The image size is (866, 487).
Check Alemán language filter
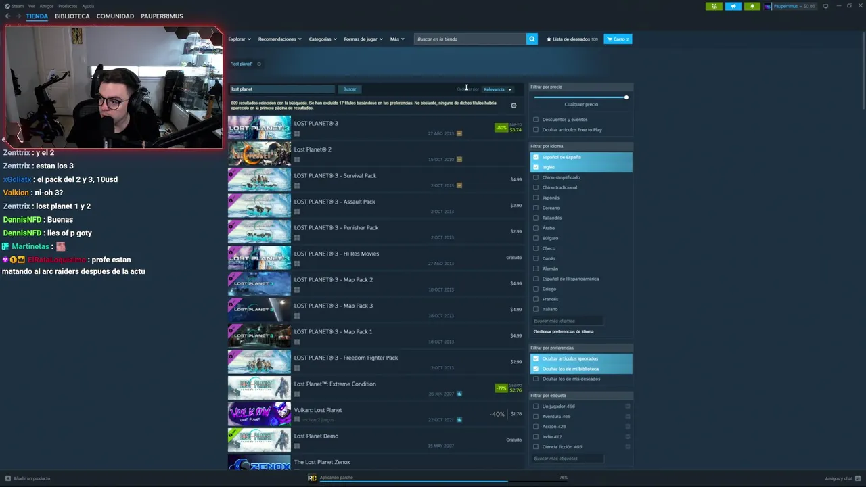(x=536, y=269)
